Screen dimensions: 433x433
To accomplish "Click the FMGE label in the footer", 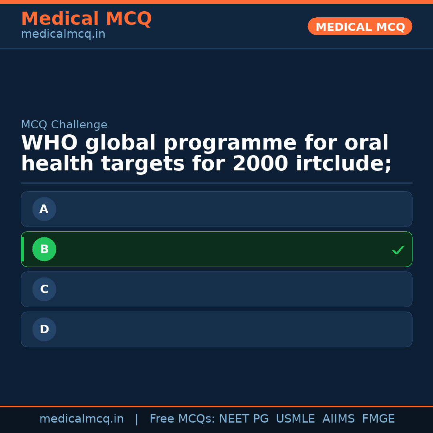I will pyautogui.click(x=378, y=419).
